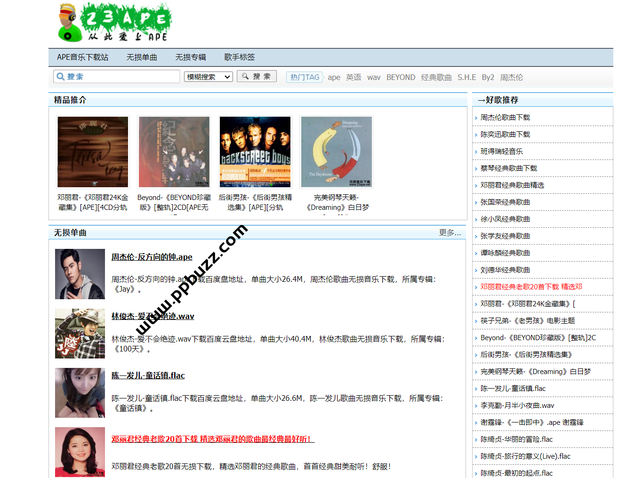Open the 无损单曲 navigation tab

[142, 57]
